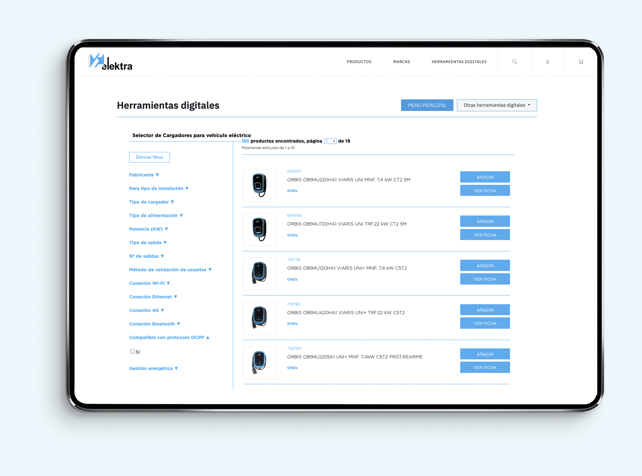The height and width of the screenshot is (476, 642).
Task: Click AÑADIR for product 695037
Action: pyautogui.click(x=485, y=177)
